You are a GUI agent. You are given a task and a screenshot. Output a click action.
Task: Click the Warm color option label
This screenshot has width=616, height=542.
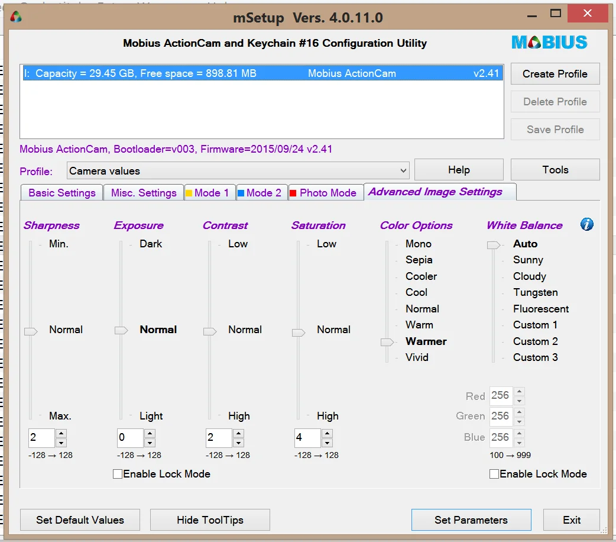point(419,325)
